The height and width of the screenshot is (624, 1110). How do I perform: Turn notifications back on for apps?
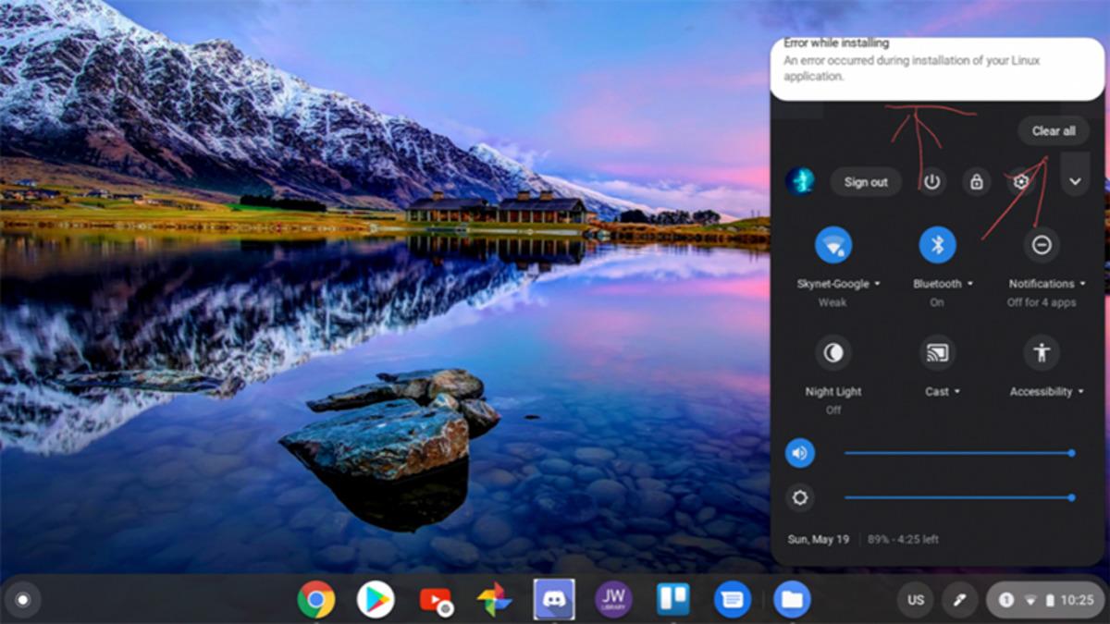(1042, 244)
